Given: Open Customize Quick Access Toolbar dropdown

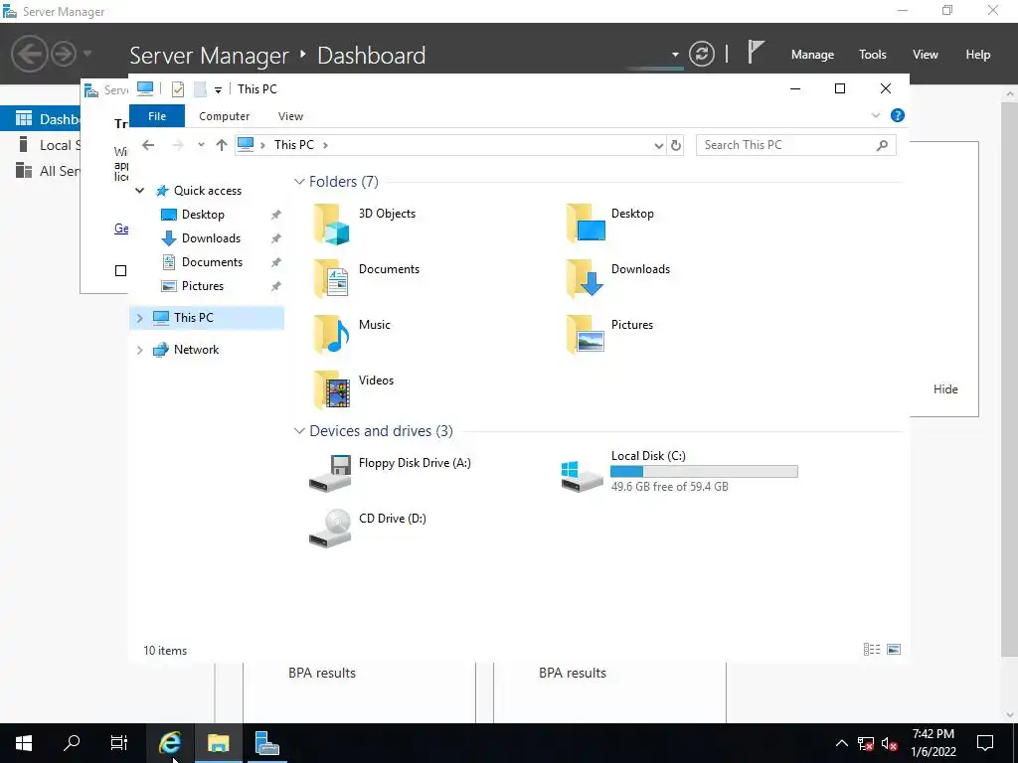Looking at the screenshot, I should coord(218,89).
